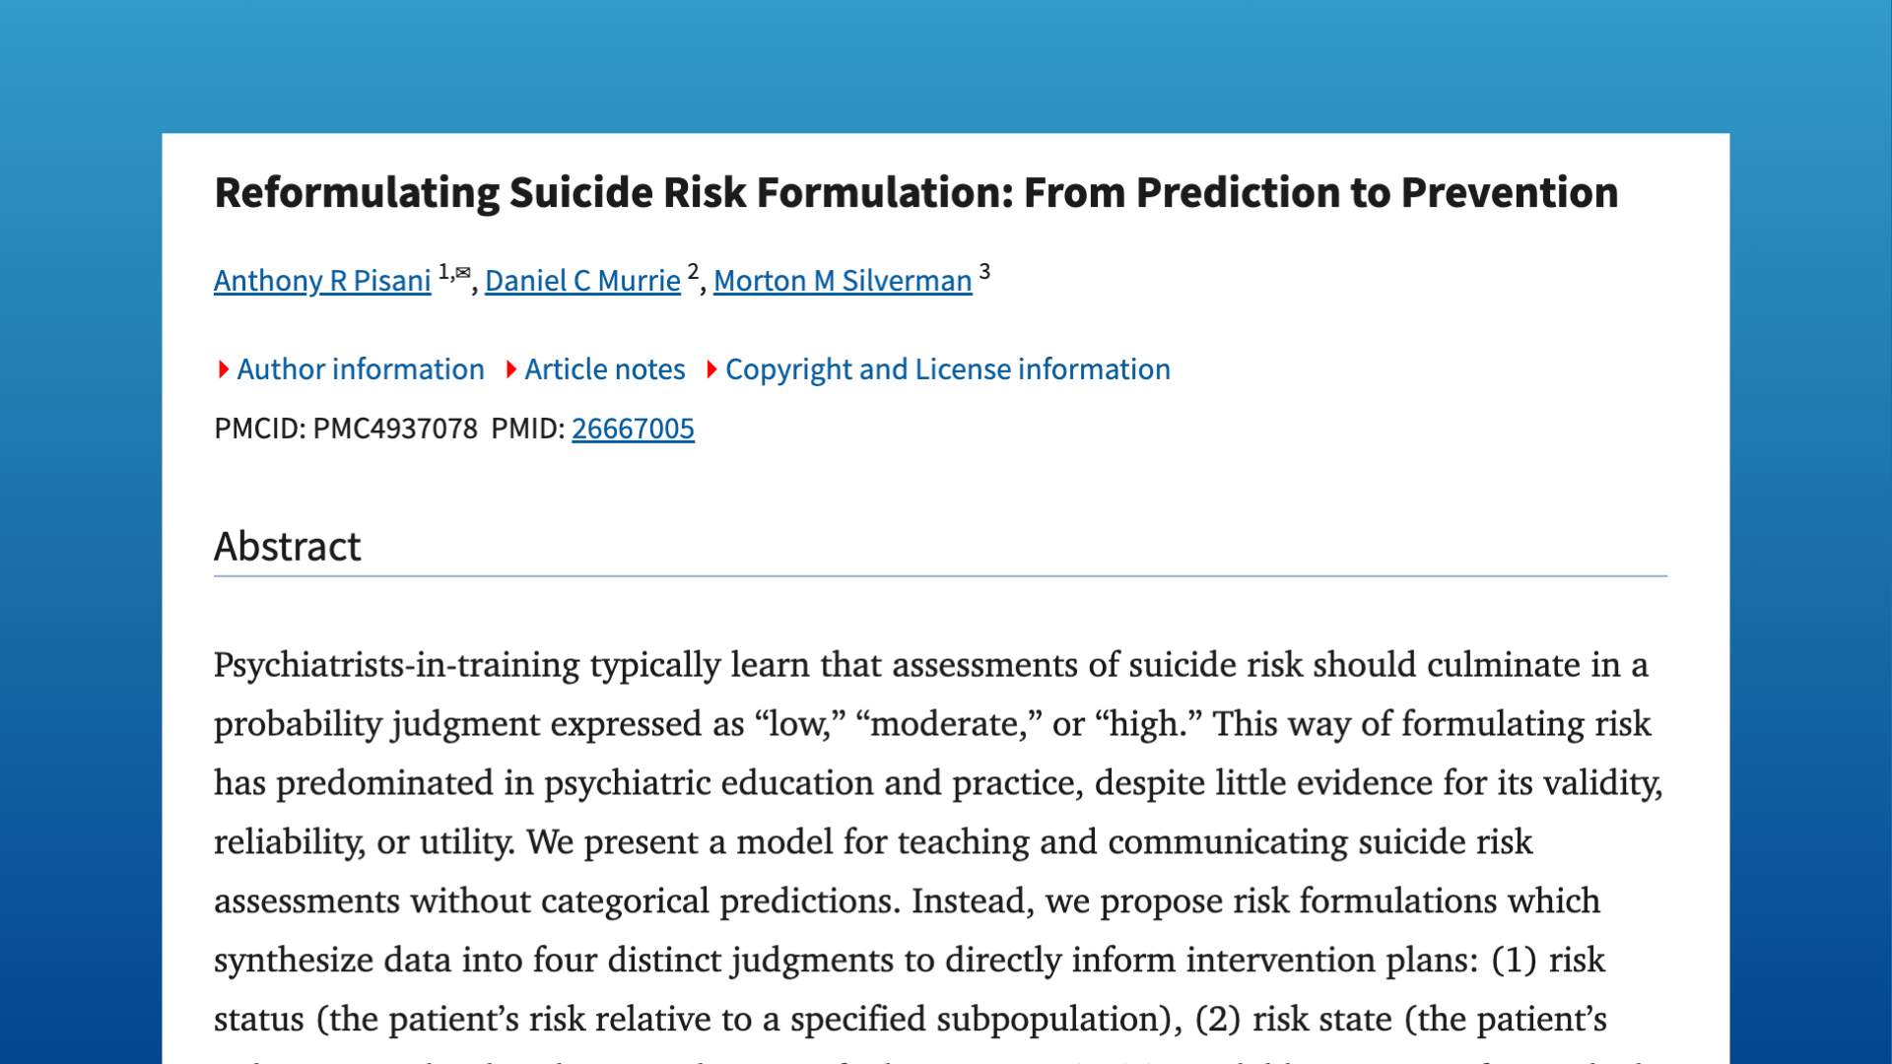The image size is (1892, 1064).
Task: Open author link Daniel C Murrie
Action: click(581, 282)
